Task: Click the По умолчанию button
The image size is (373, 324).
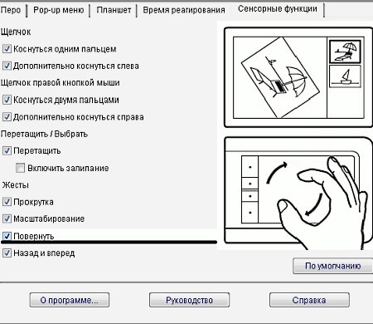Action: 332,266
